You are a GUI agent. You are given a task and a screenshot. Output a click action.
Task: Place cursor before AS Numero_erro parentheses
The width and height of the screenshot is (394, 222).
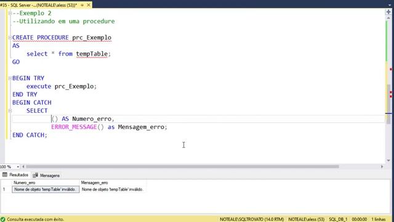coord(52,119)
